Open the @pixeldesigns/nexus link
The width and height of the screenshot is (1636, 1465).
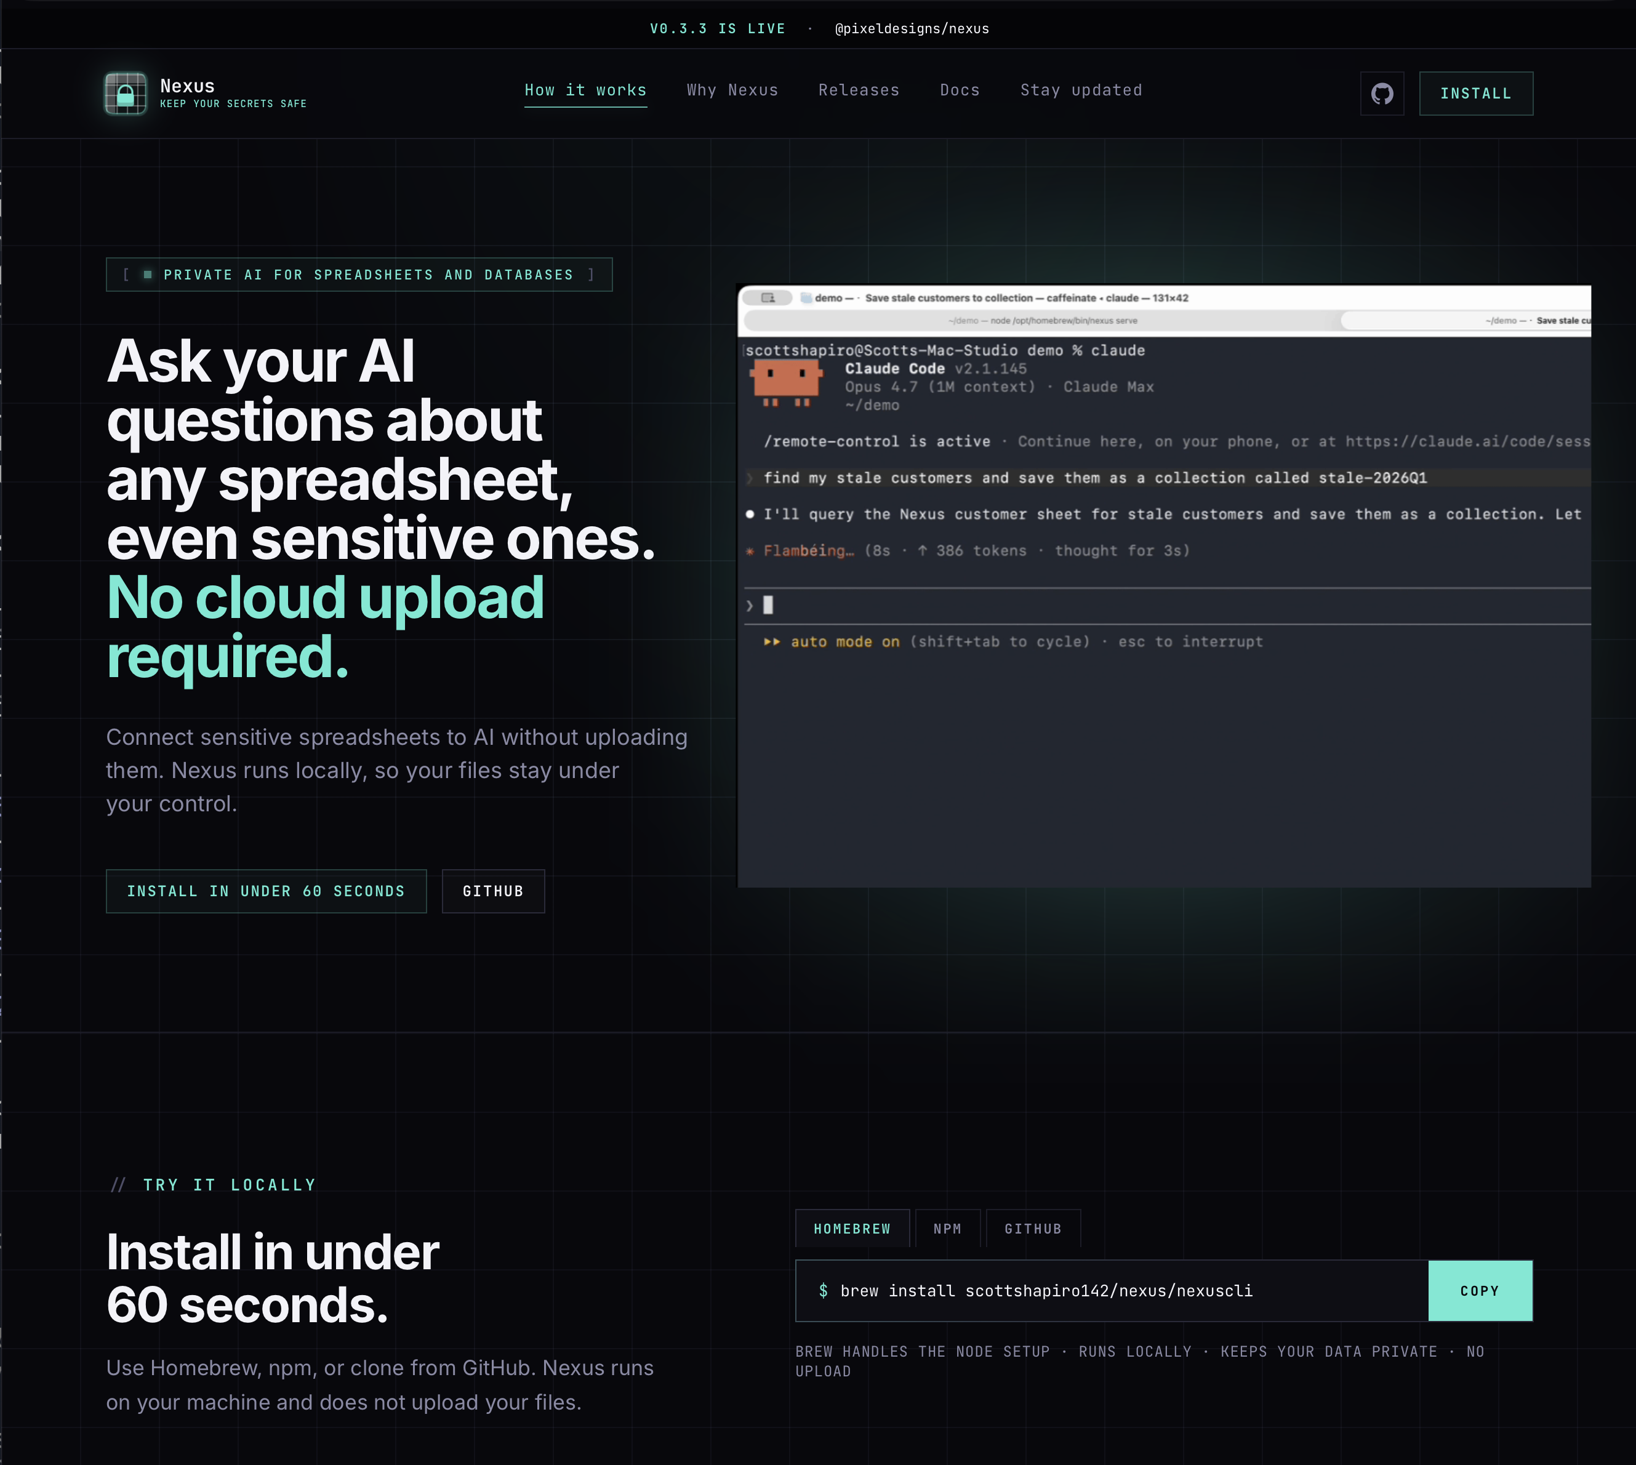(x=912, y=29)
